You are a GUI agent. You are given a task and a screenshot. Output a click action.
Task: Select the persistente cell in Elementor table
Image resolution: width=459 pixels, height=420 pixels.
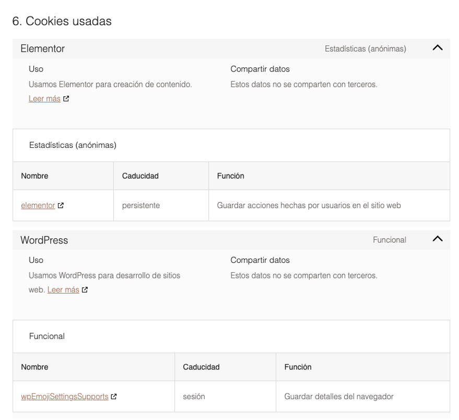pos(141,205)
